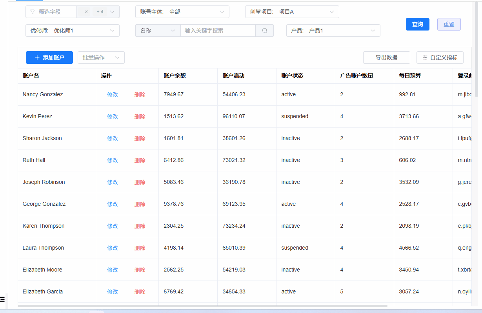Open the 名称 search type selector

(158, 31)
